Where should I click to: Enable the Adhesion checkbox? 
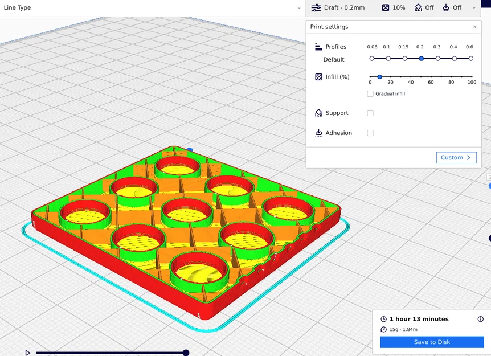pyautogui.click(x=370, y=133)
